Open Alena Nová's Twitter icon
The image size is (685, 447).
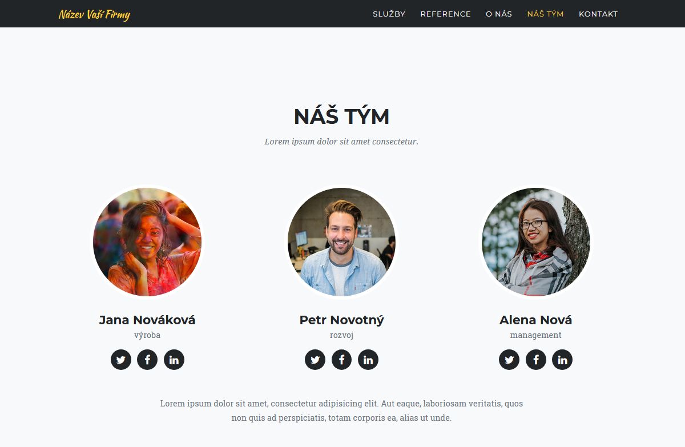(x=509, y=360)
